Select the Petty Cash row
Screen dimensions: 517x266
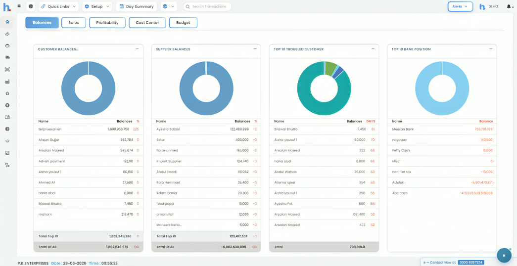coord(442,150)
